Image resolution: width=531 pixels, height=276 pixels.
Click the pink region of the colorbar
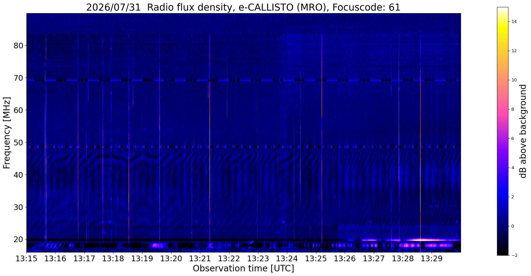point(502,109)
